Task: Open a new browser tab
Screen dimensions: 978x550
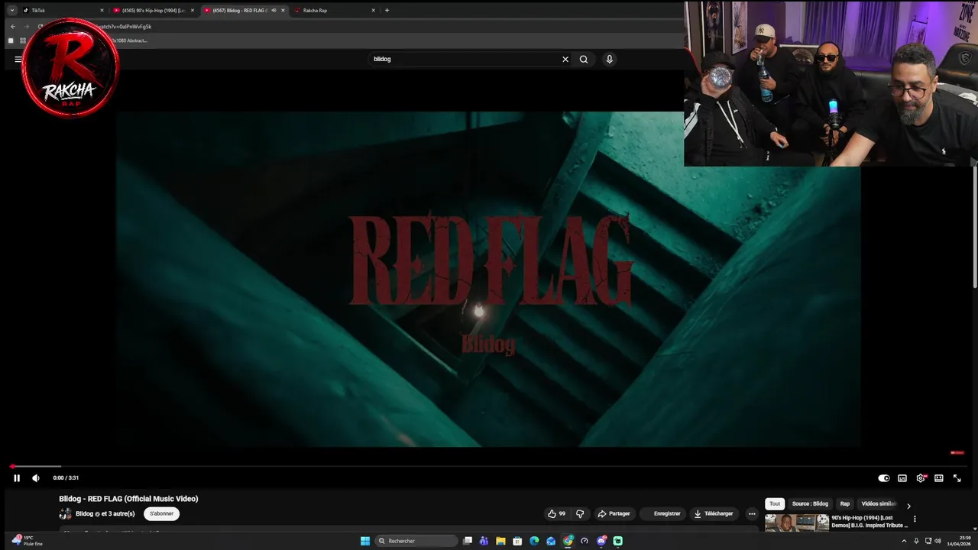Action: coord(387,11)
